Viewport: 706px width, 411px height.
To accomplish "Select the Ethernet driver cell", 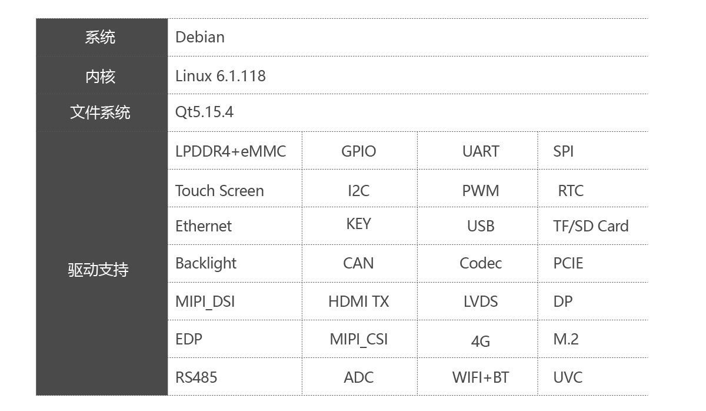I will 204,226.
